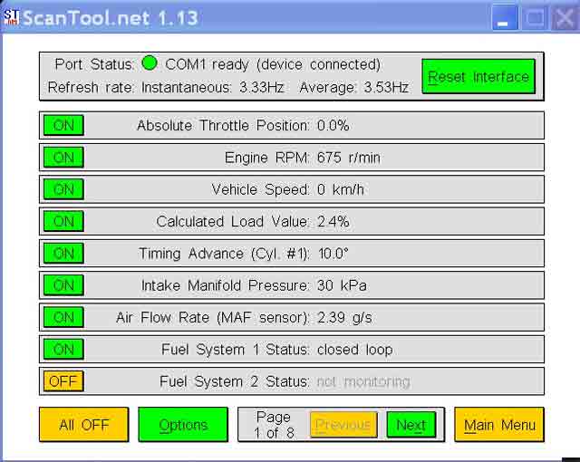Toggle Air Flow Rate MAF sensor
The height and width of the screenshot is (462, 580).
[63, 317]
